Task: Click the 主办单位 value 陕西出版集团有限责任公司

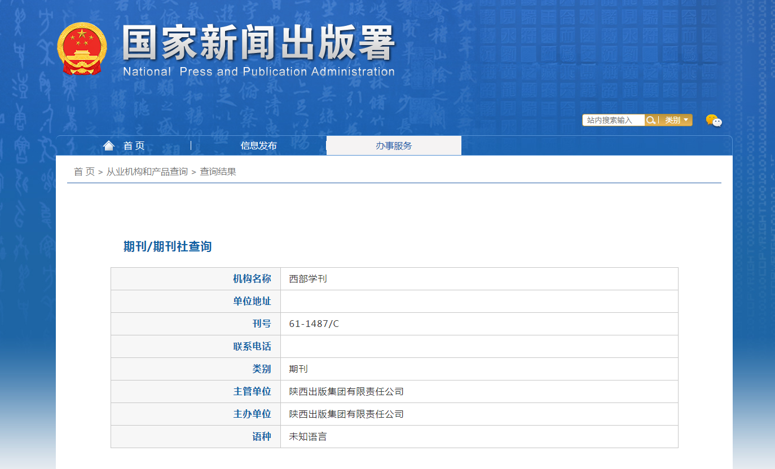Action: [x=346, y=414]
